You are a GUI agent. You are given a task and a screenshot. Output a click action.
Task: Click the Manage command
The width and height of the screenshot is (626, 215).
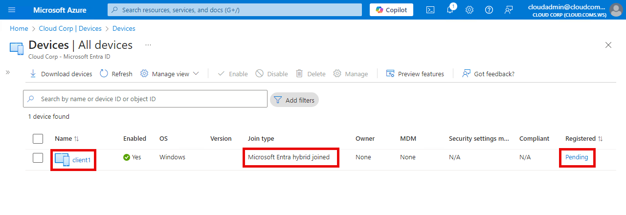click(x=351, y=74)
